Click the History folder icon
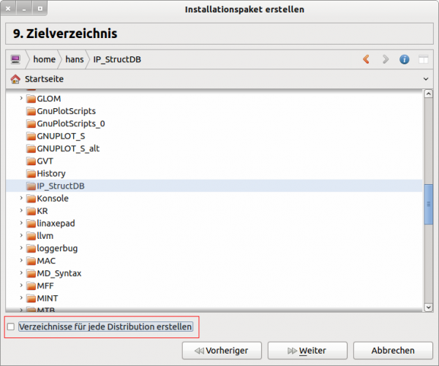The height and width of the screenshot is (366, 439). pos(31,173)
